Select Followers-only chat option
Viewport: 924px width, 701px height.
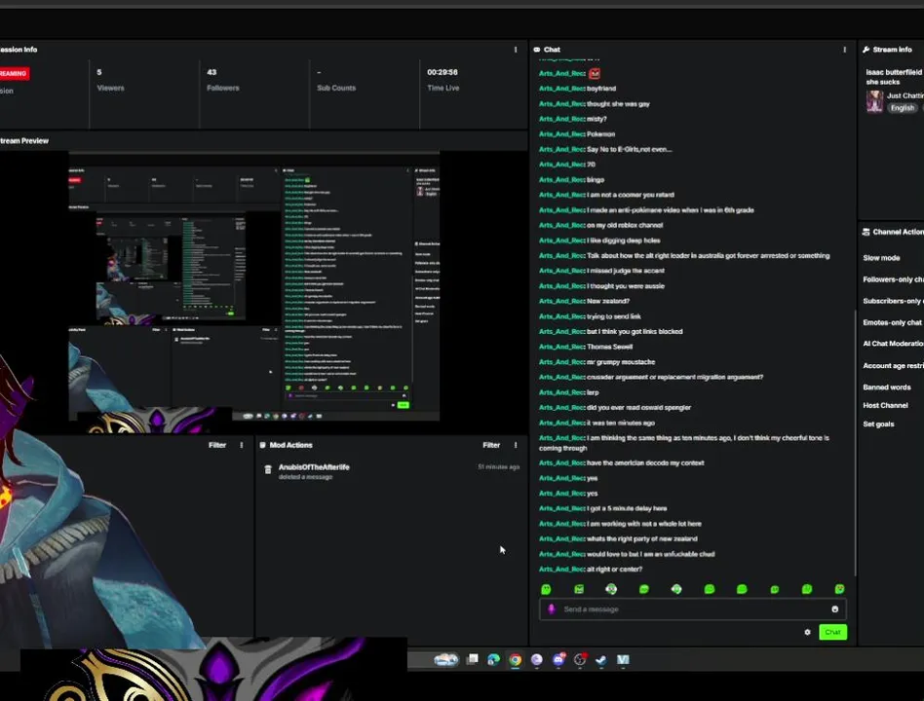pos(894,279)
